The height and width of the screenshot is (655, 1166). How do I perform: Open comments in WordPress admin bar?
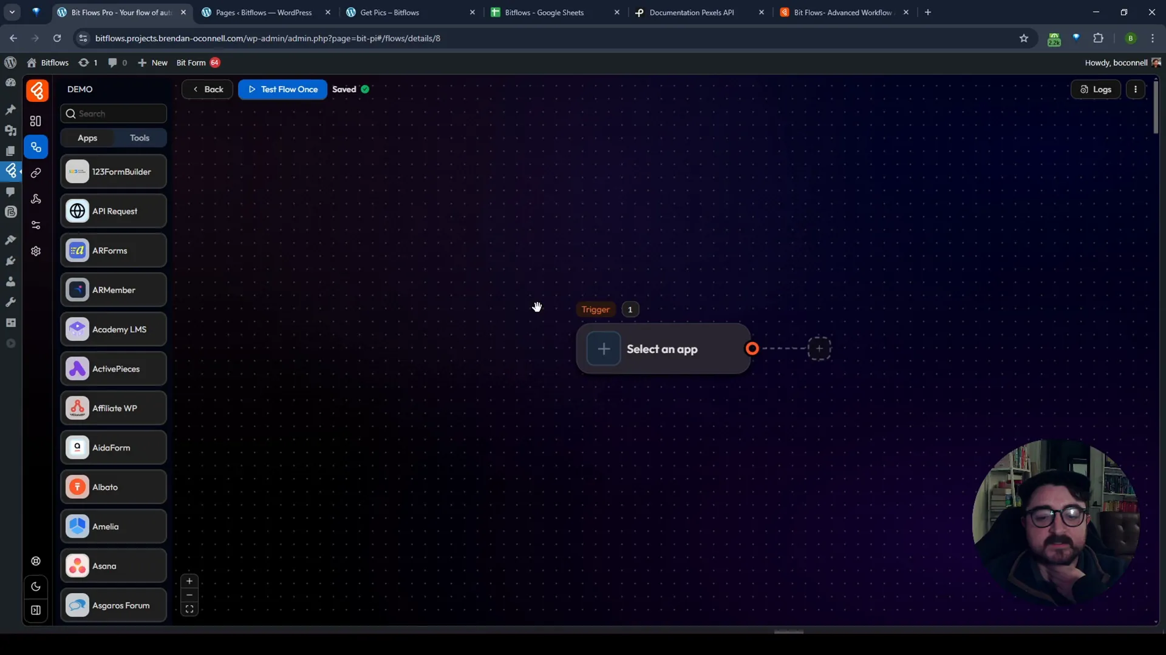point(117,62)
